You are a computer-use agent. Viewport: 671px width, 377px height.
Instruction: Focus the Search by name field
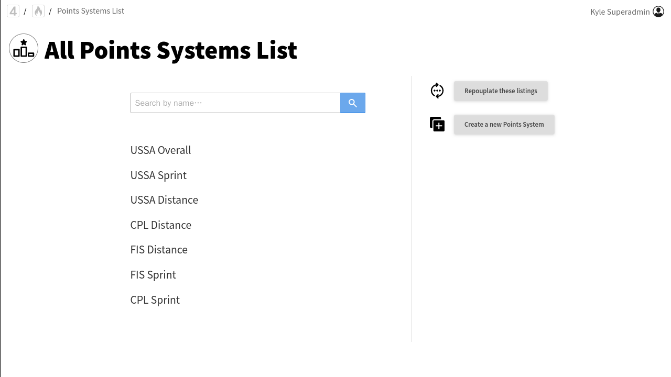click(x=235, y=103)
